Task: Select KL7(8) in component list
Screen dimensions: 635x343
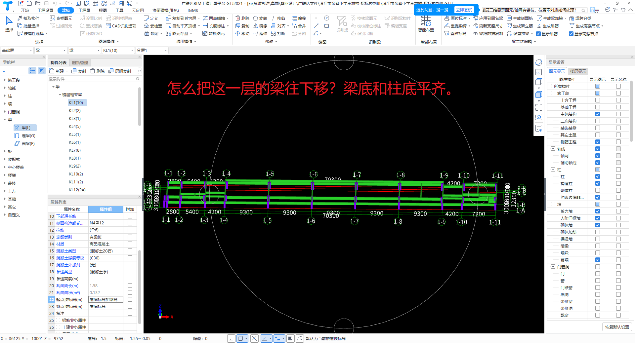Action: point(75,150)
